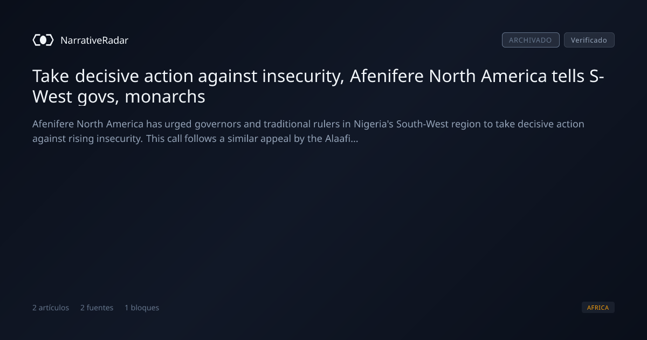Click the NarrativeRadar radar logo icon
The image size is (647, 340).
(43, 40)
